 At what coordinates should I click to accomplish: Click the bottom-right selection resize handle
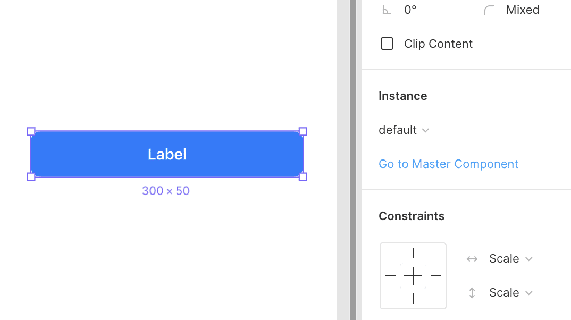pyautogui.click(x=303, y=176)
